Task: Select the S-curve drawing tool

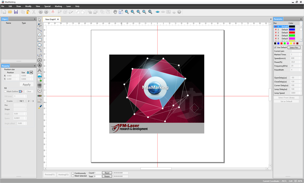Action: pyautogui.click(x=39, y=55)
